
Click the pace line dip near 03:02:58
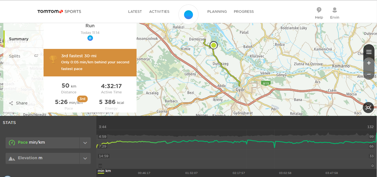275,145
